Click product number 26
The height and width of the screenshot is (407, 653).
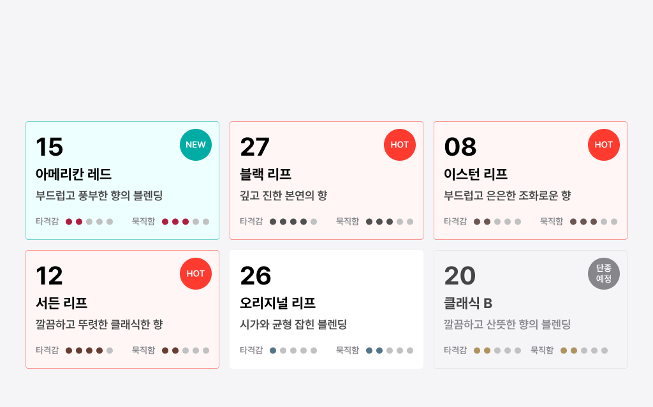click(256, 276)
